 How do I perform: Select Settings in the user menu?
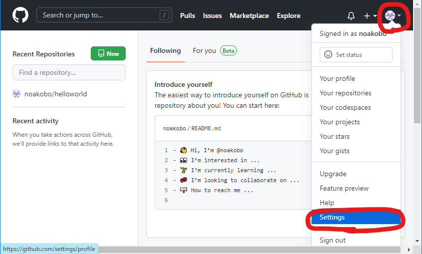332,218
